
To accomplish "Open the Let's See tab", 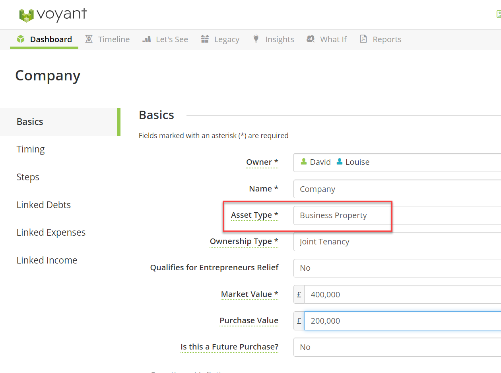I will (165, 39).
